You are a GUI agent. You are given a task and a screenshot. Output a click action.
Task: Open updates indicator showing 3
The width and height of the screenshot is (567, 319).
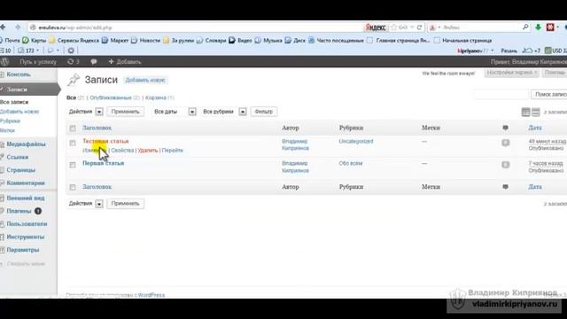[73, 61]
